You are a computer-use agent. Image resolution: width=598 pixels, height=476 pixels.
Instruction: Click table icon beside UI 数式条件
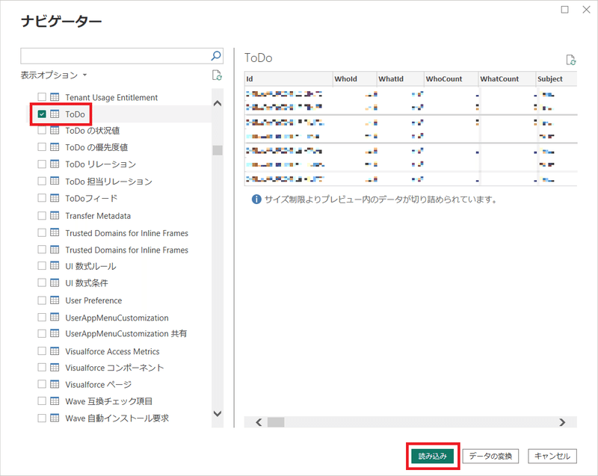click(x=55, y=282)
